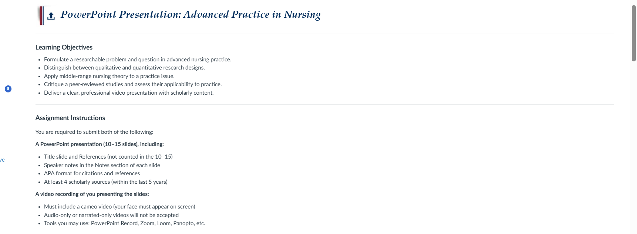Click the bullet about middle-range nursing theory
This screenshot has height=234, width=637.
point(109,76)
